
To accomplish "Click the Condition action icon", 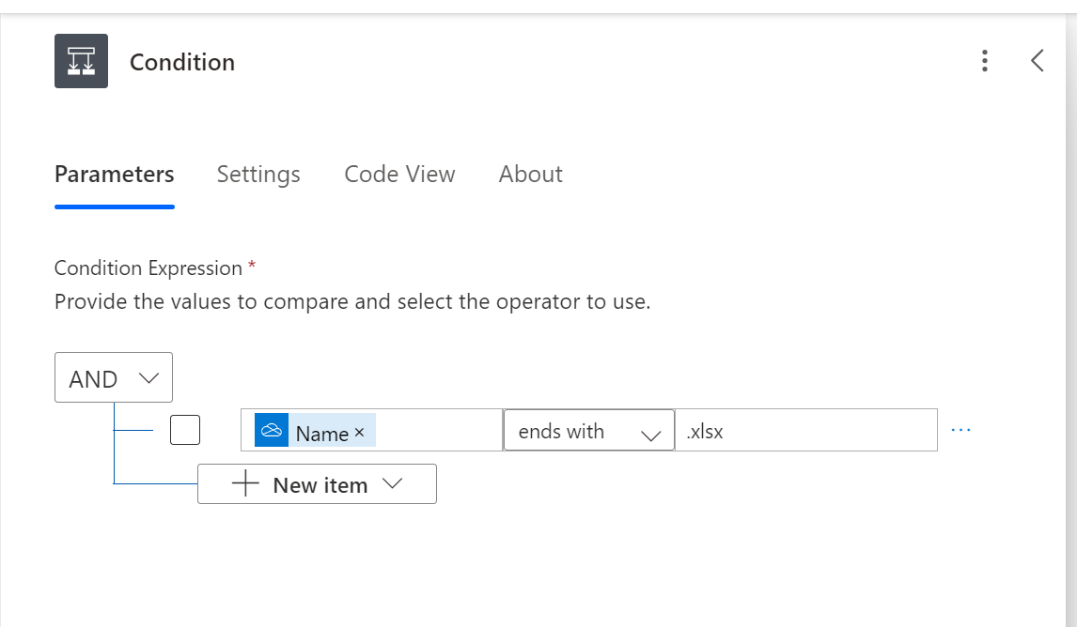I will 81,61.
